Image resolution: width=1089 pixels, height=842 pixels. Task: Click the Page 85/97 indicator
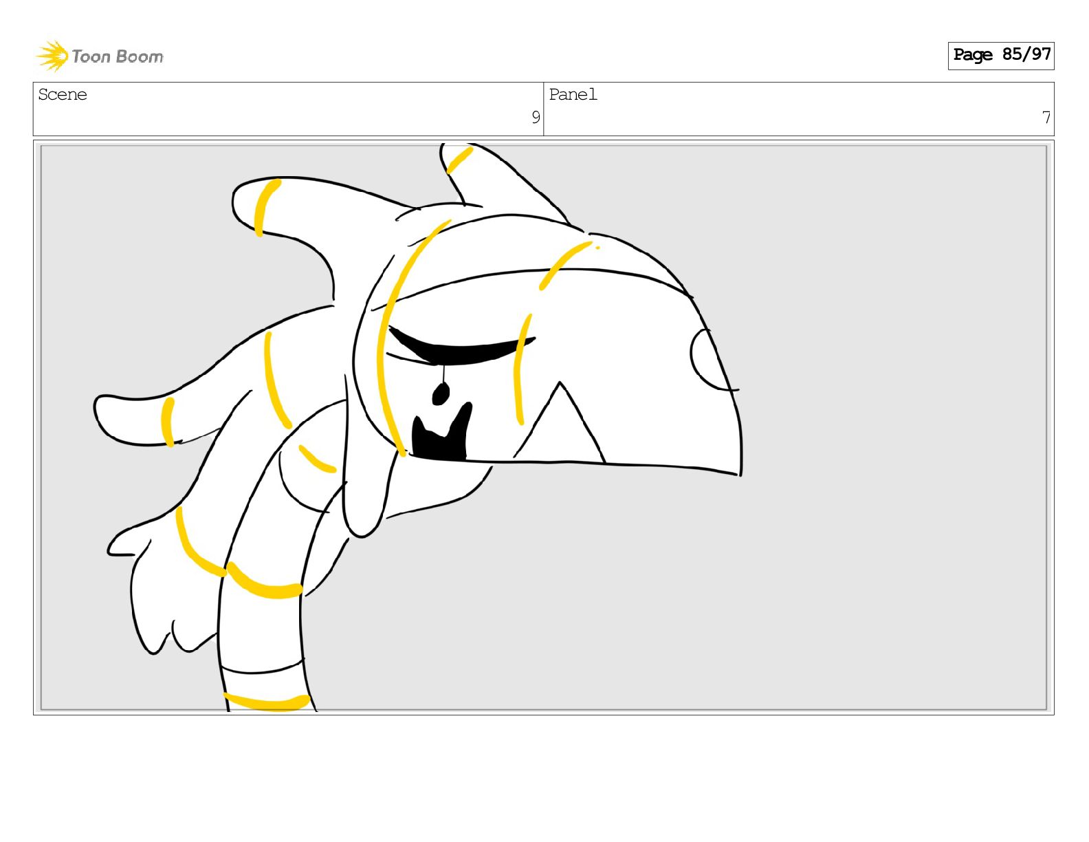1001,55
